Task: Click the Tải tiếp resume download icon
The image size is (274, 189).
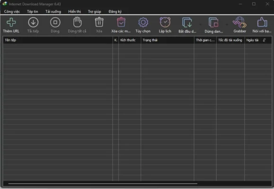Action: click(33, 22)
